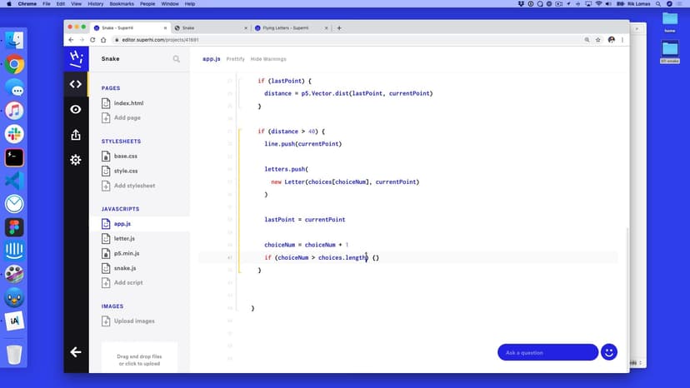Viewport: 690px width, 388px height.
Task: Select letter.js file
Action: tap(124, 238)
